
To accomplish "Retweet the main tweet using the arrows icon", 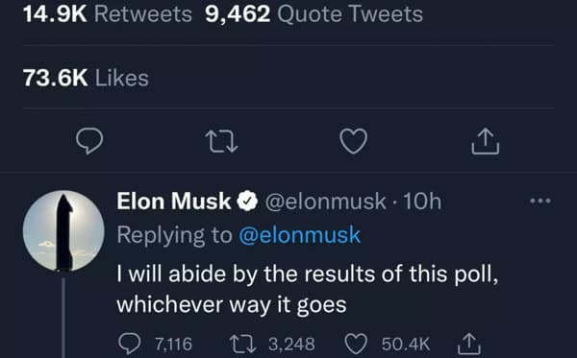I will coord(221,141).
